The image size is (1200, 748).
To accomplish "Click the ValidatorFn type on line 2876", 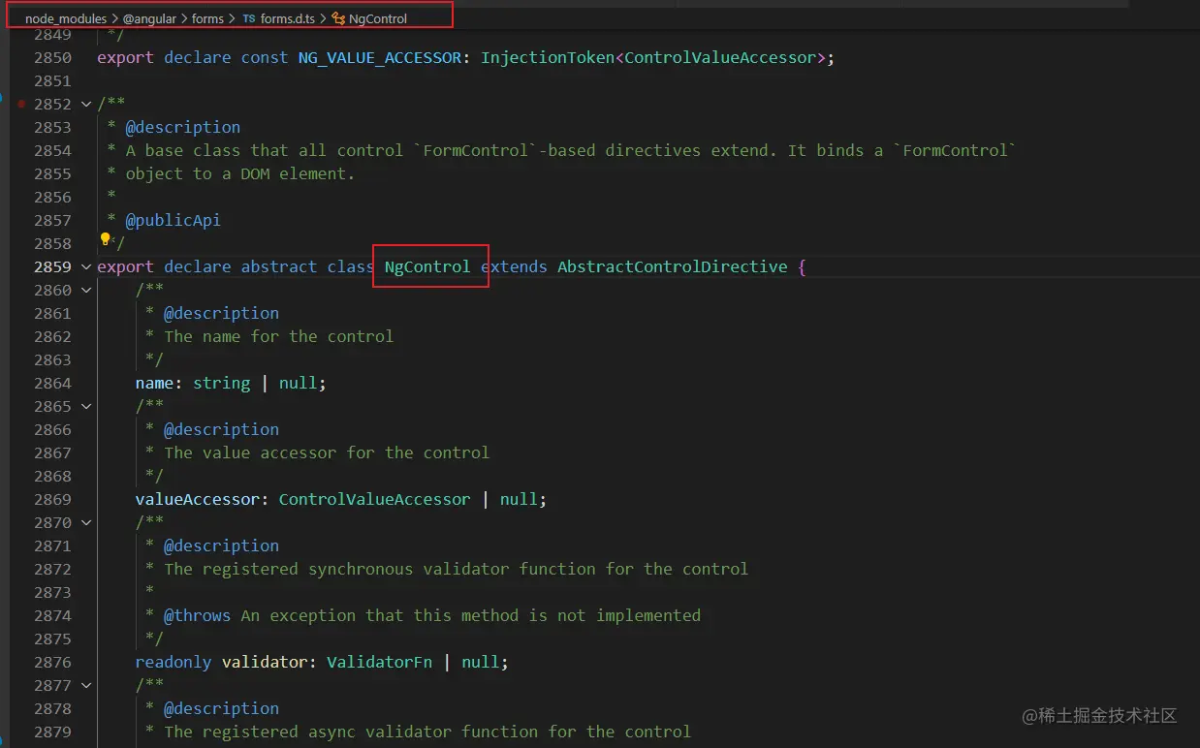I will coord(380,662).
